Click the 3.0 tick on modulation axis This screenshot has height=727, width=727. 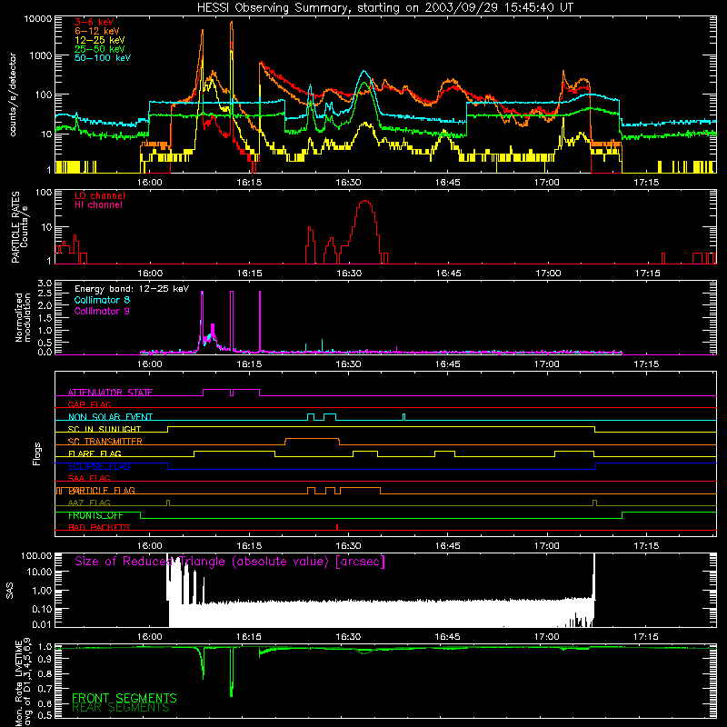tap(45, 284)
